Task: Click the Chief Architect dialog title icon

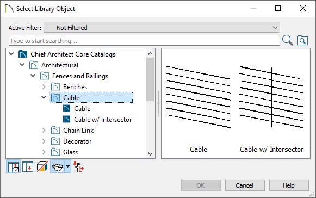Action: (x=9, y=9)
